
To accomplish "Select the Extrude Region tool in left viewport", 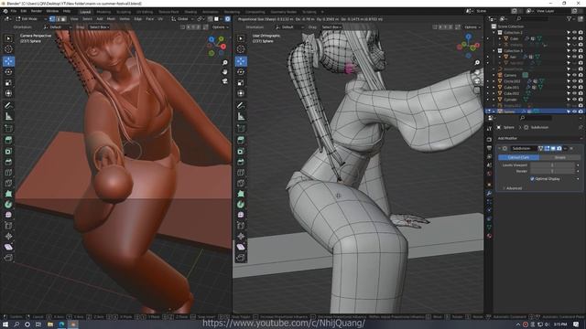I will (8, 140).
